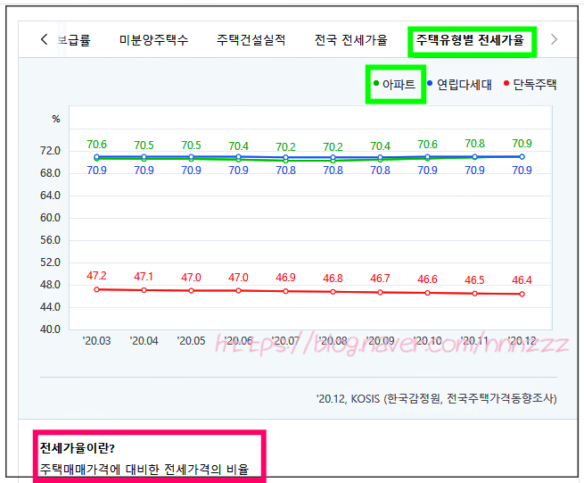
Task: Click red value label 46.9
Action: click(x=285, y=278)
